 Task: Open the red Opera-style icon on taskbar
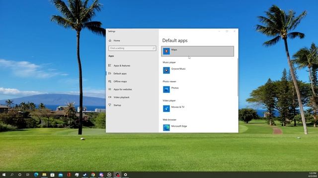(69, 175)
